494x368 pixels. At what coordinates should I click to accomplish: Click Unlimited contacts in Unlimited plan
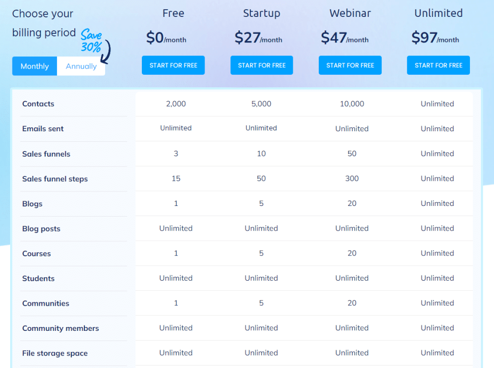point(437,104)
